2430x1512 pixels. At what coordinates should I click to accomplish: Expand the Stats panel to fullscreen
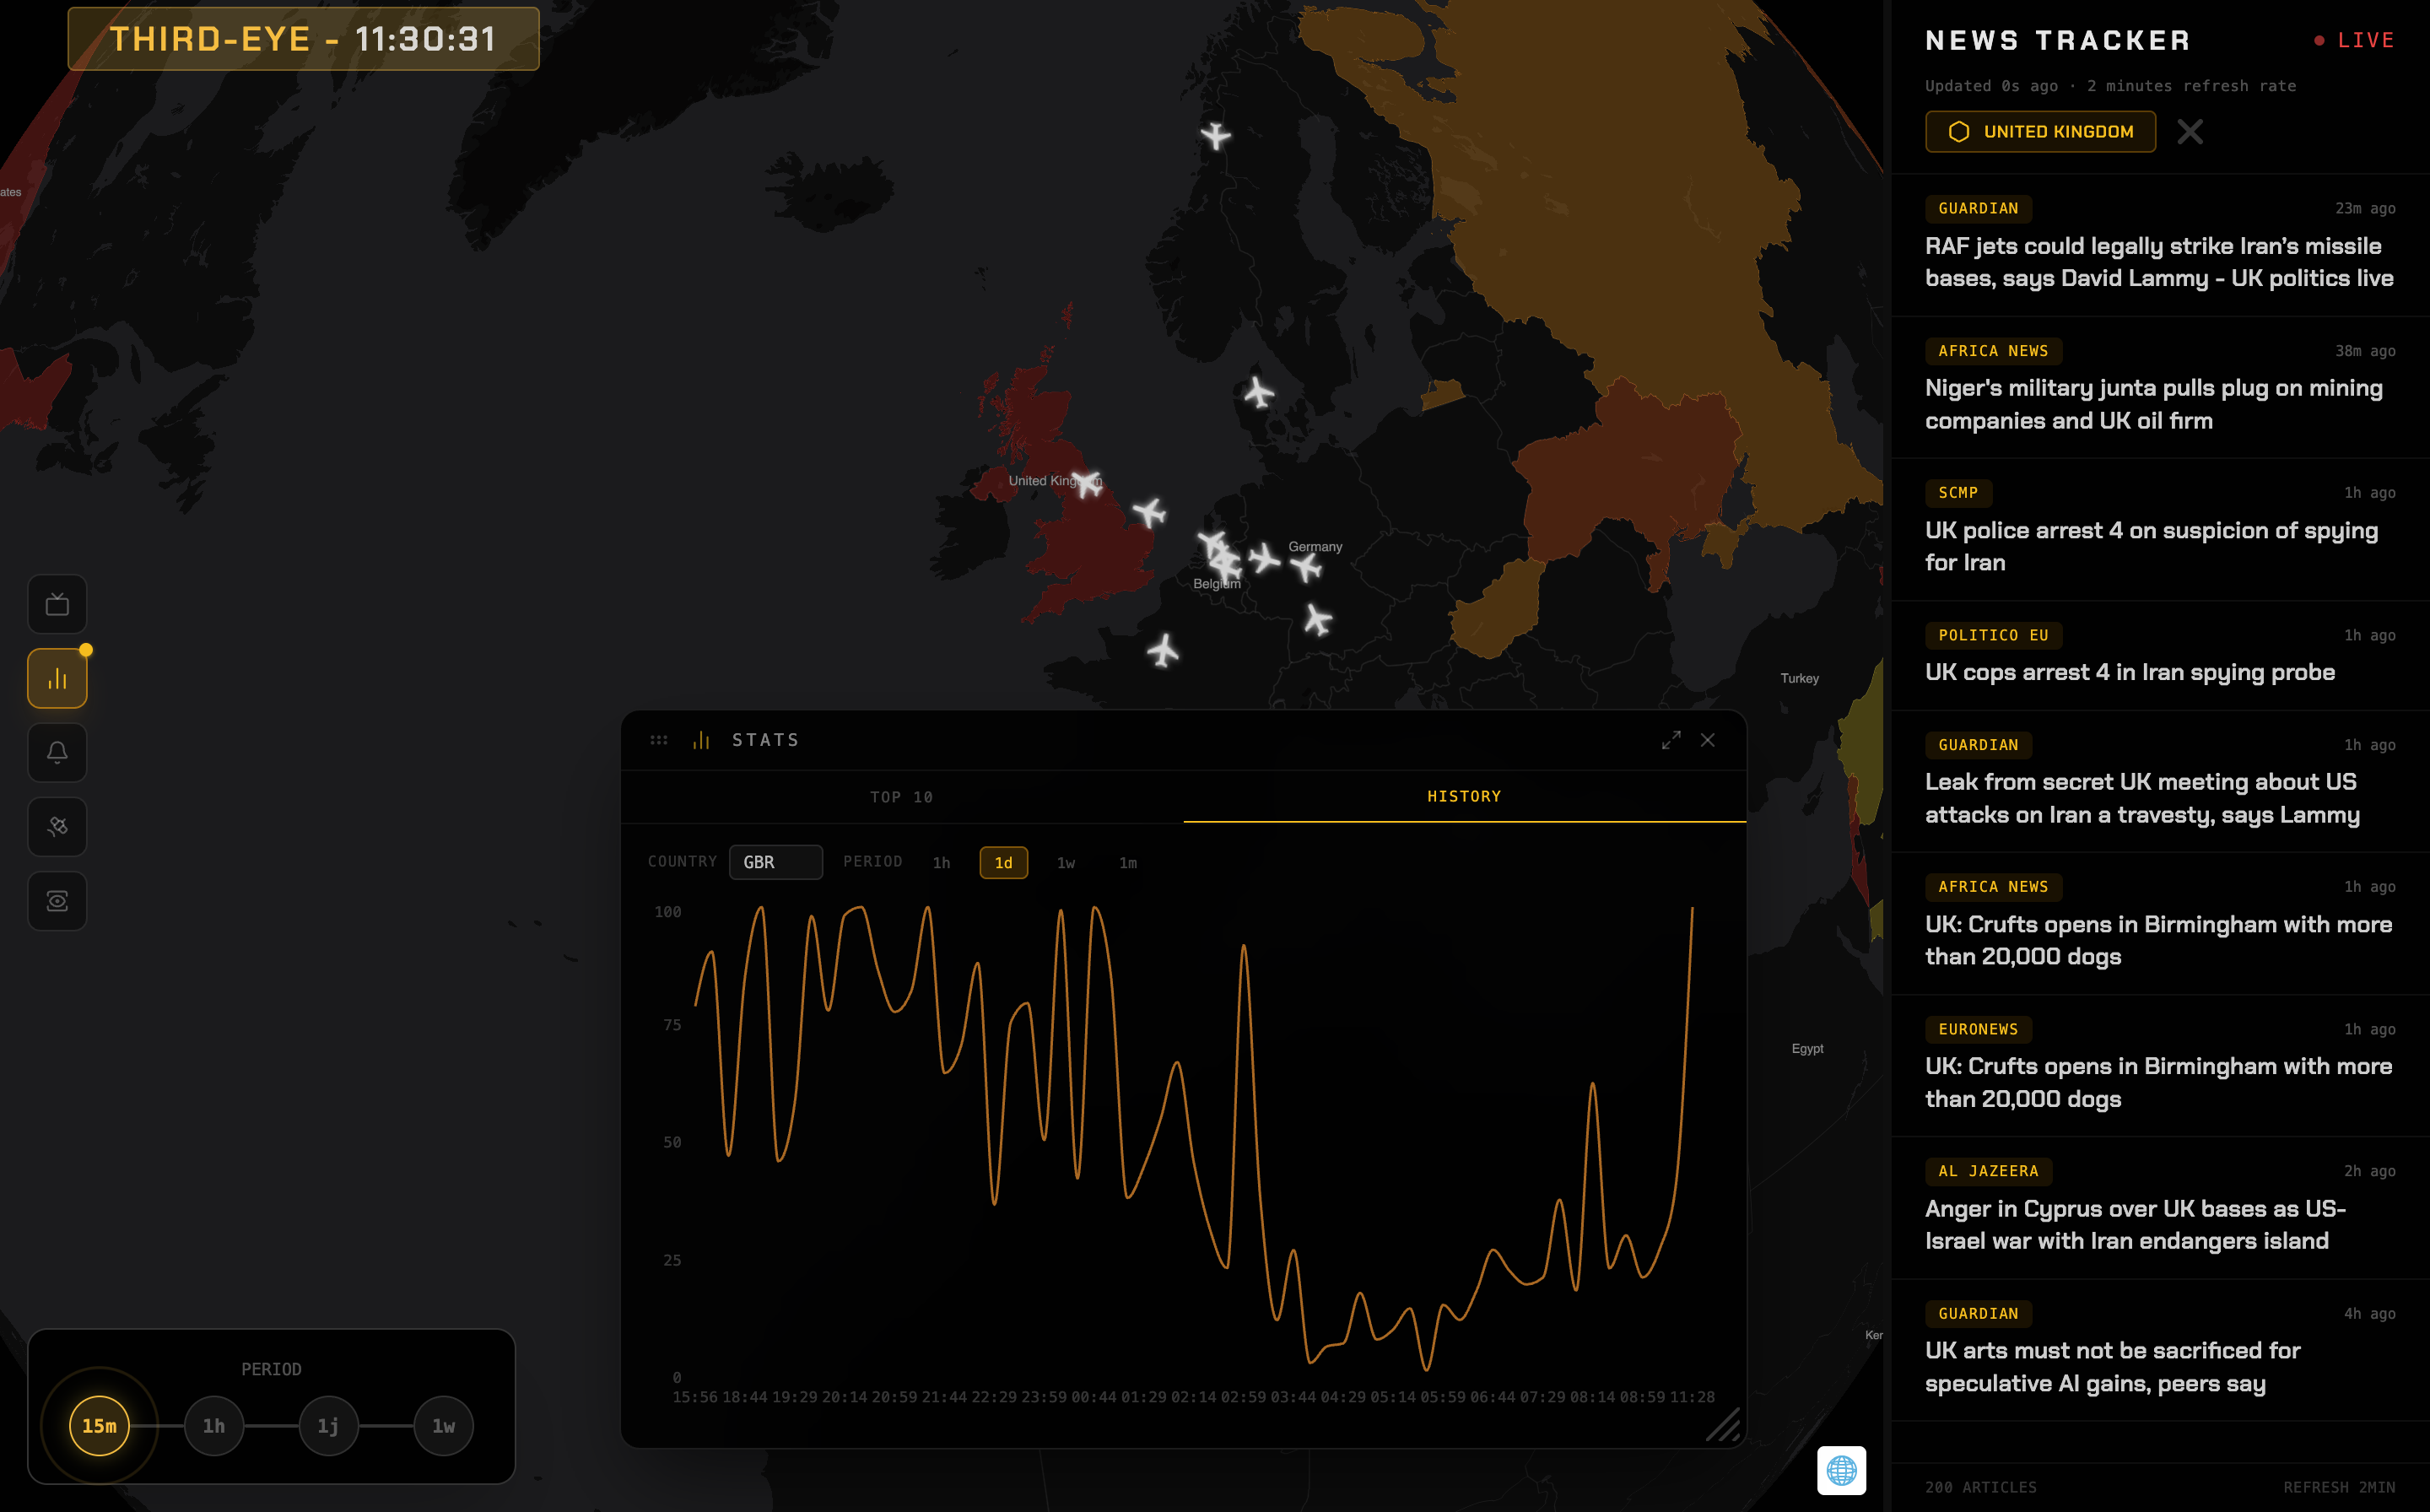pos(1671,740)
